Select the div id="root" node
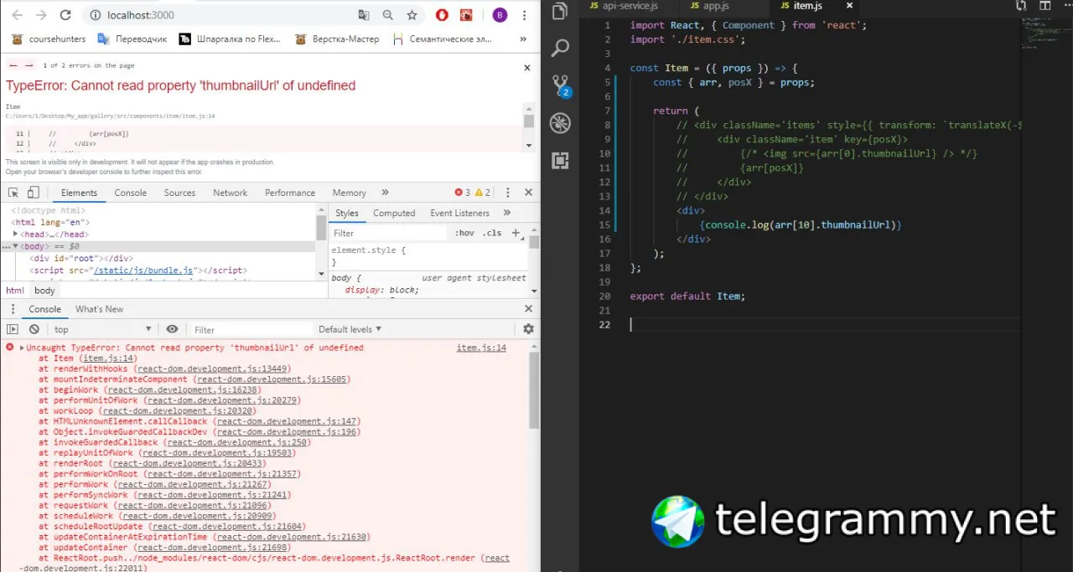 (x=81, y=259)
